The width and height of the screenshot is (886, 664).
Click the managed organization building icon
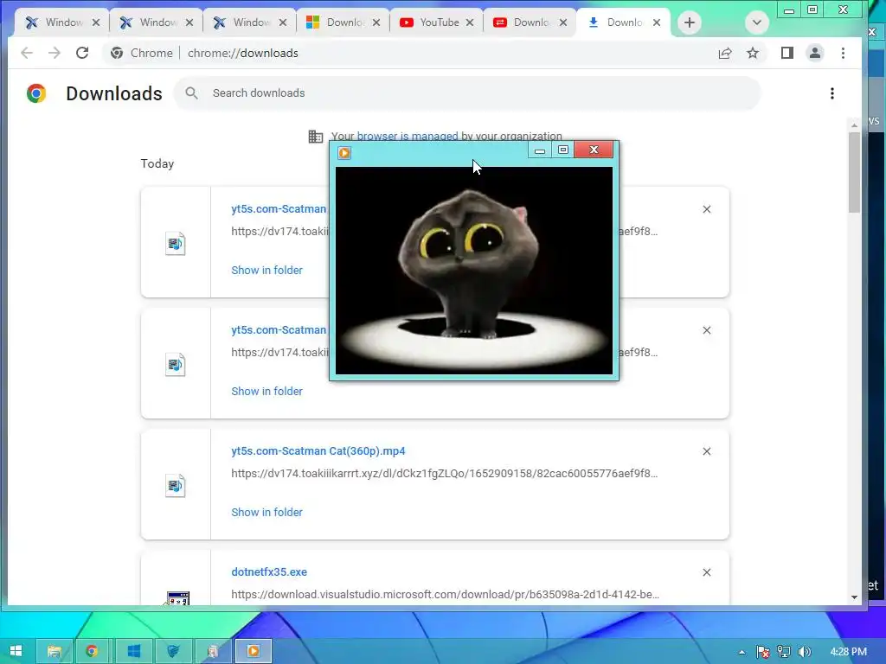coord(315,136)
